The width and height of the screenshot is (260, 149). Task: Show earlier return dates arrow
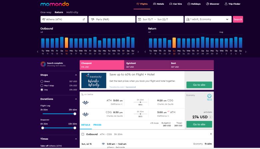pos(145,52)
